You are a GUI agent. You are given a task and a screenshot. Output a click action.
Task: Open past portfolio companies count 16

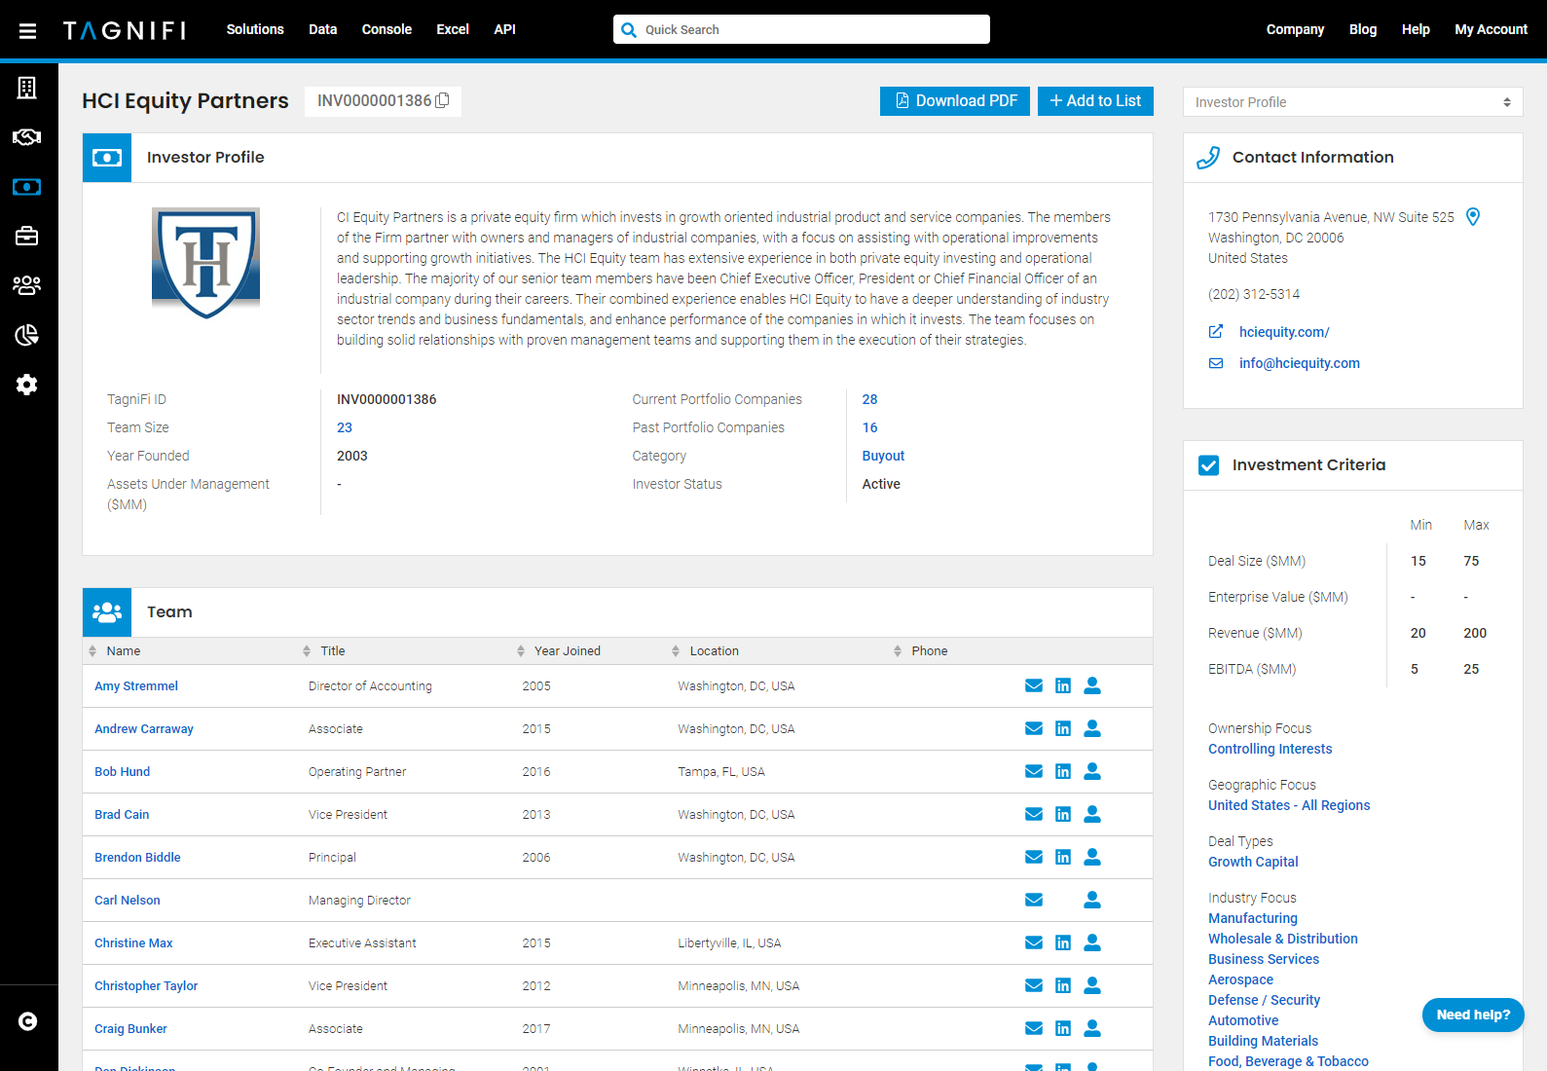coord(869,427)
